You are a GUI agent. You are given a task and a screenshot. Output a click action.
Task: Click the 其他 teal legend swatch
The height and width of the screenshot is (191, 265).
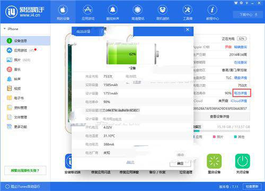(235, 137)
